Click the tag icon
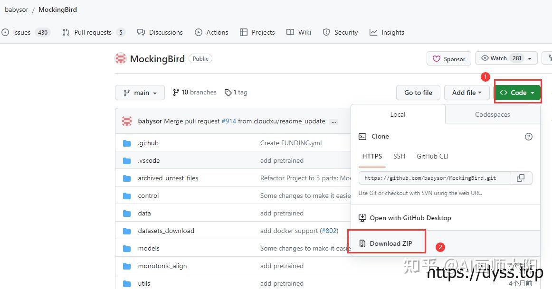552x289 pixels. (x=228, y=93)
